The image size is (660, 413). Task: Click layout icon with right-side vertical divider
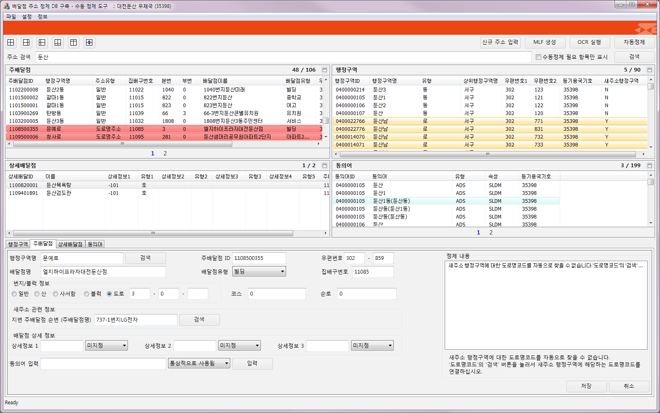26,43
